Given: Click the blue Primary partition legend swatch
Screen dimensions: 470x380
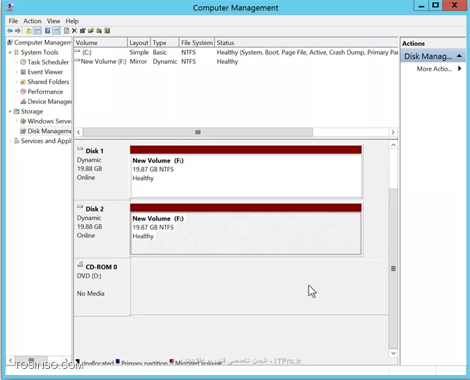Looking at the screenshot, I should click(118, 361).
